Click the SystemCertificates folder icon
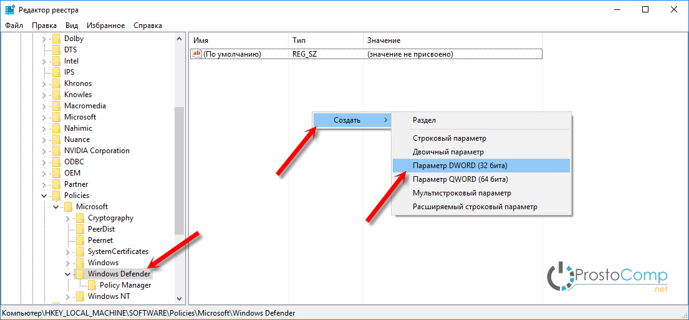 80,251
